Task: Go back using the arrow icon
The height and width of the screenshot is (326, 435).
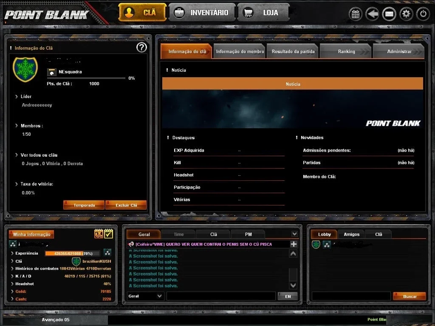Action: (x=372, y=14)
